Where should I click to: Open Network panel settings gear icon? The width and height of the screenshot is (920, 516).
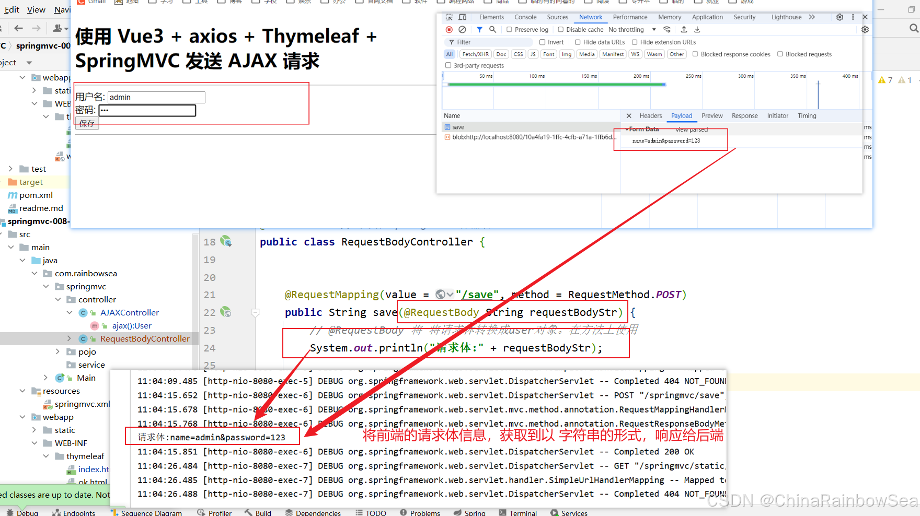coord(865,30)
